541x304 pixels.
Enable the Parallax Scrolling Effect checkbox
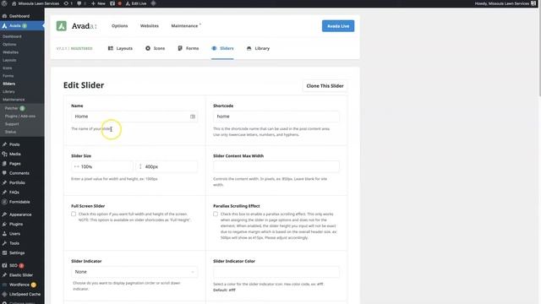tap(216, 214)
